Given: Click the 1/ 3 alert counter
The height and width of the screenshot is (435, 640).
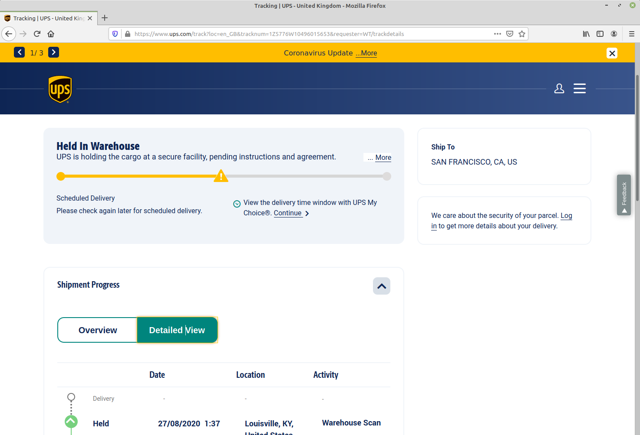Looking at the screenshot, I should [36, 53].
